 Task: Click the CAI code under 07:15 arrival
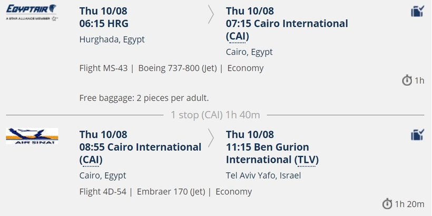point(237,36)
